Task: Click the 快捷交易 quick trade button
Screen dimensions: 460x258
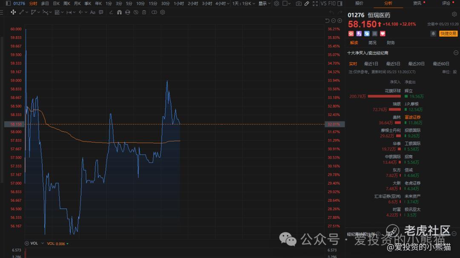Action: (x=448, y=34)
